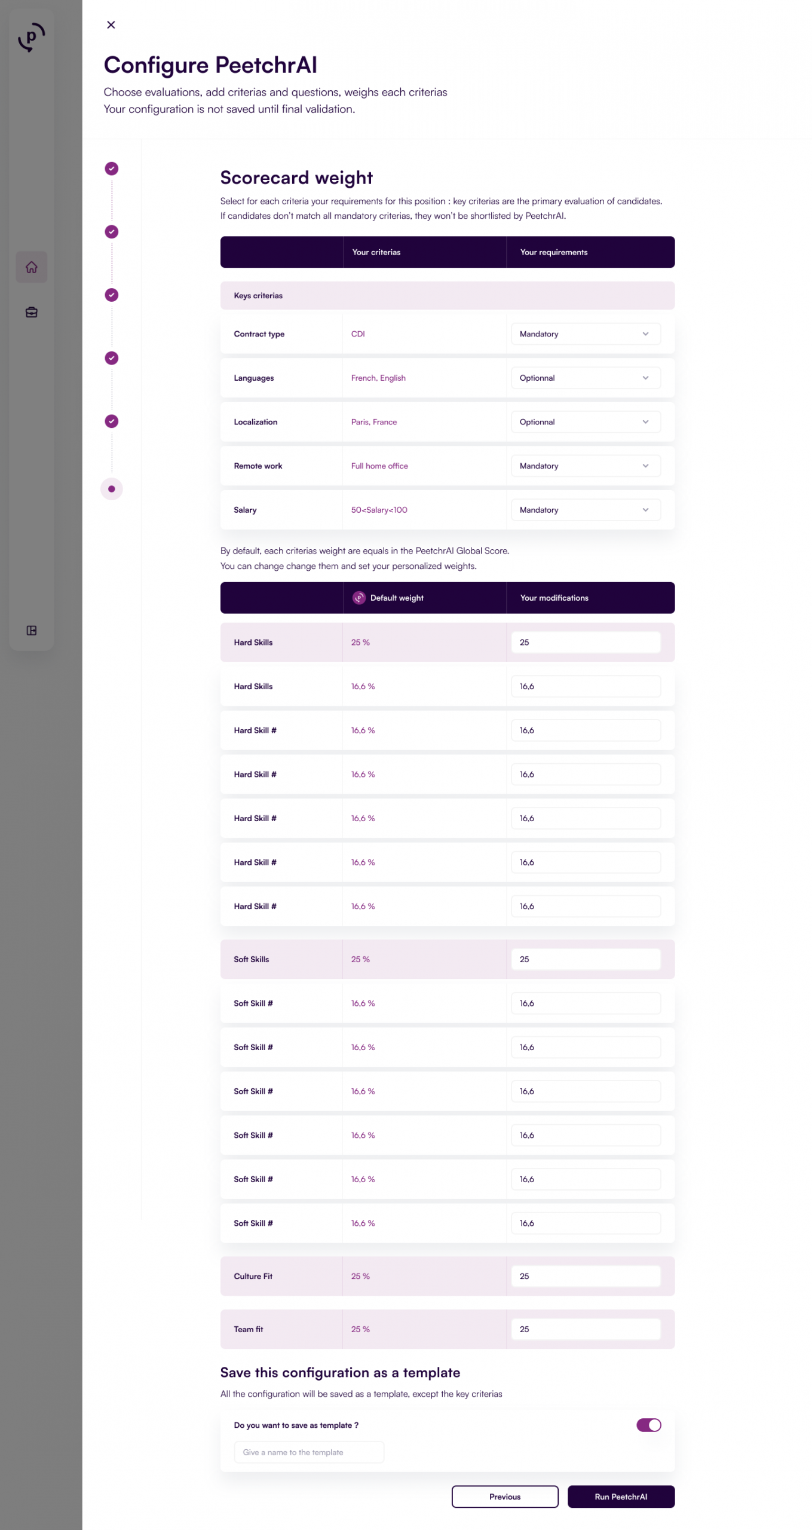812x1530 pixels.
Task: Toggle the save as template switch
Action: pos(648,1425)
